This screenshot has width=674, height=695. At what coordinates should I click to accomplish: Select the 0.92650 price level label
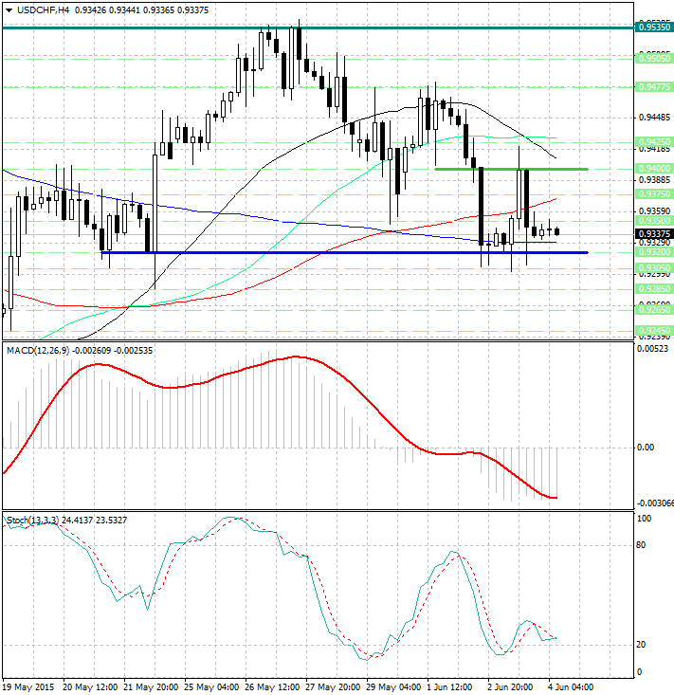tap(654, 310)
